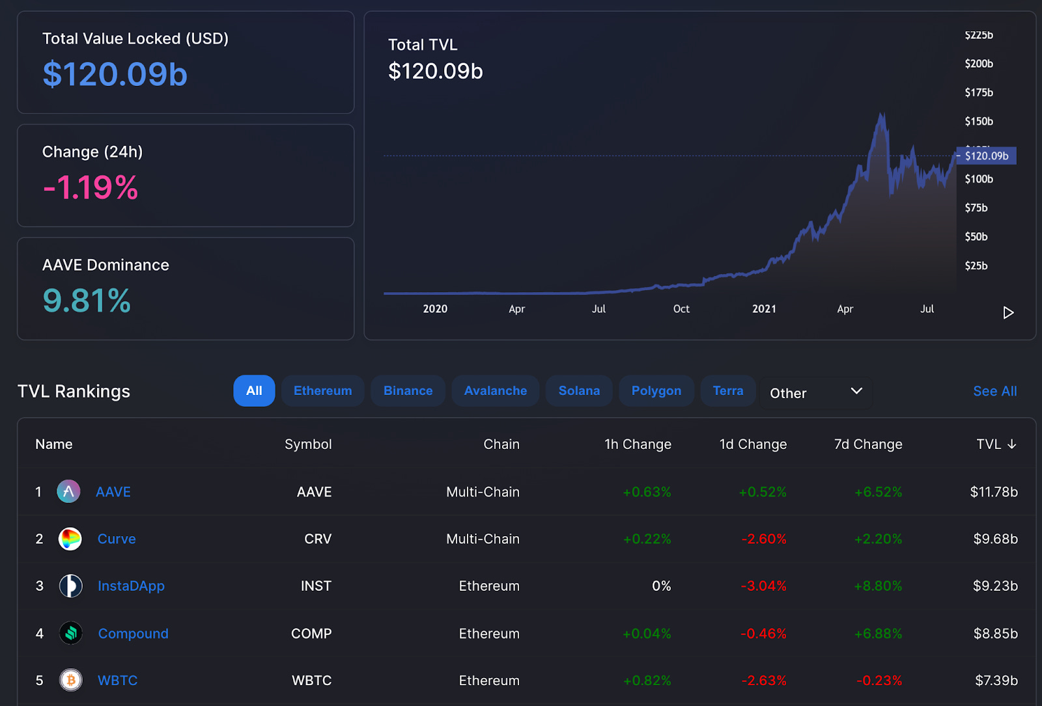The image size is (1042, 706).
Task: Filter rankings by Ethereum
Action: click(322, 390)
